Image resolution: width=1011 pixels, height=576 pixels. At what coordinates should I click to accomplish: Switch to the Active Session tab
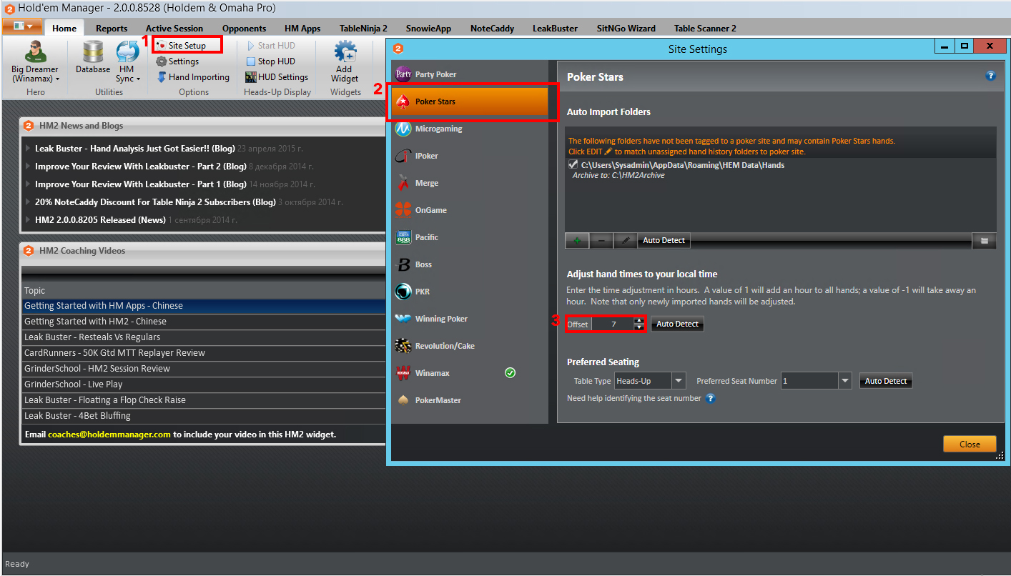click(174, 28)
